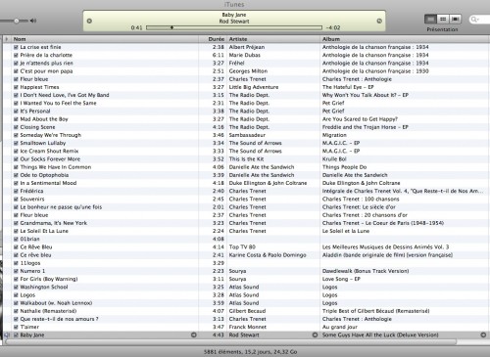This screenshot has height=357, width=490.
Task: Click the round icon at the right of the now-playing display
Action: 379,21
